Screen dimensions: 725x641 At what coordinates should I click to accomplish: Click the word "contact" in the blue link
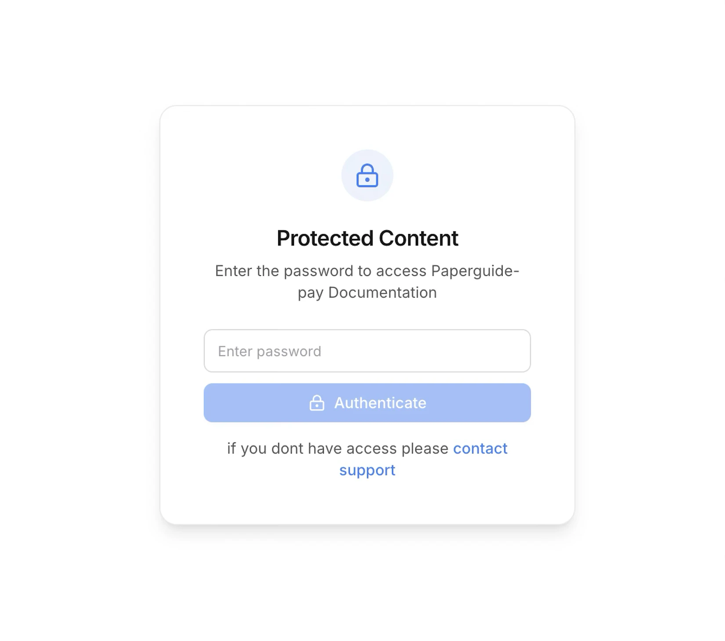click(480, 448)
